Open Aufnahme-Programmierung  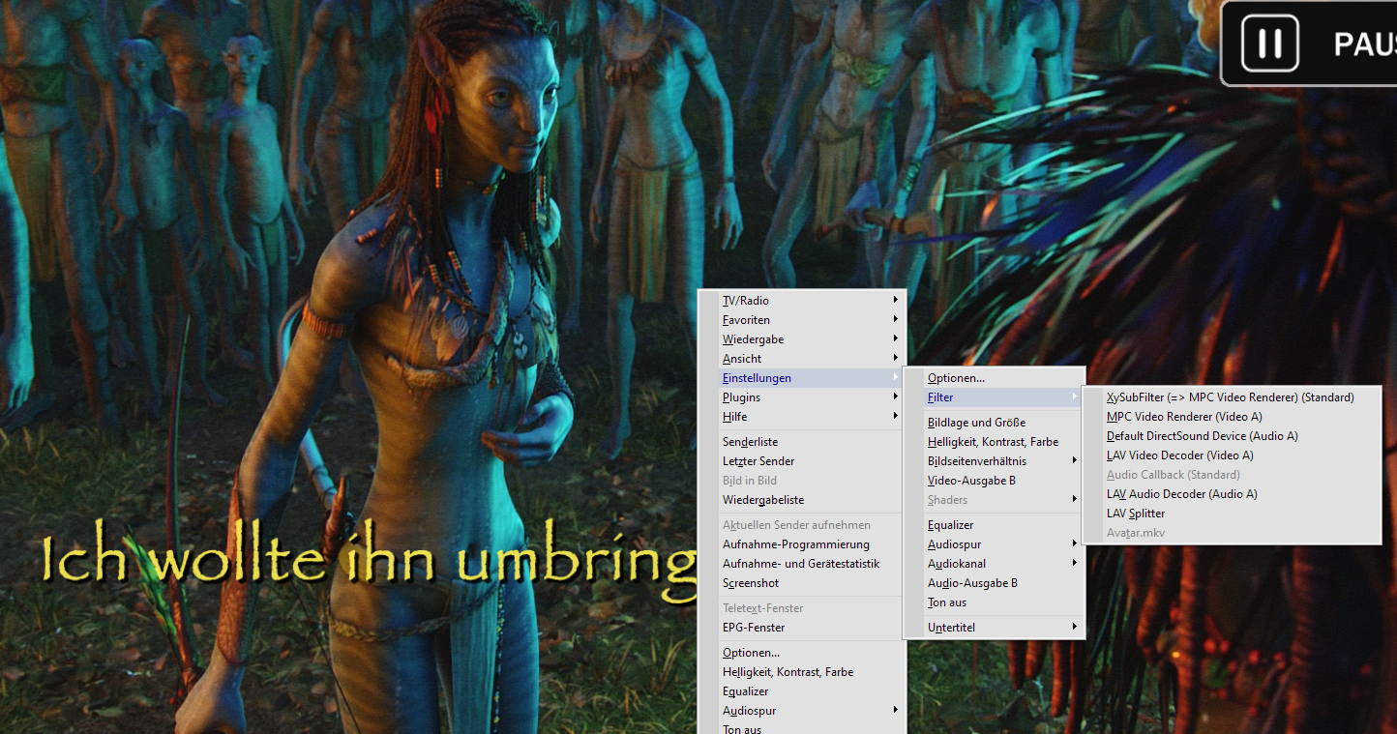pos(795,544)
